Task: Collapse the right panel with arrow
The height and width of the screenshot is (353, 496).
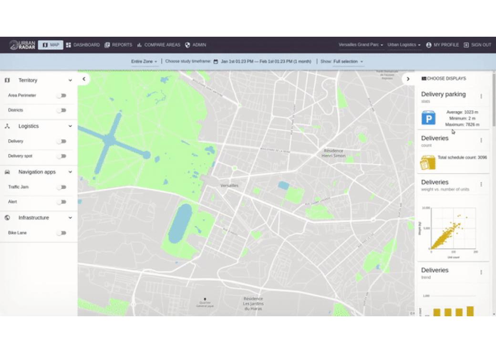Action: click(408, 79)
